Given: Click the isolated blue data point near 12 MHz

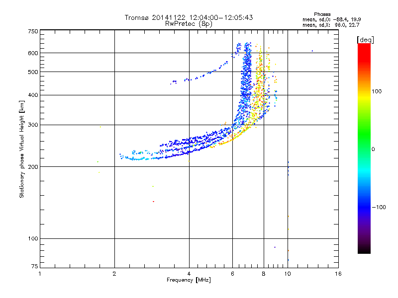Looking at the screenshot, I should coord(312,51).
